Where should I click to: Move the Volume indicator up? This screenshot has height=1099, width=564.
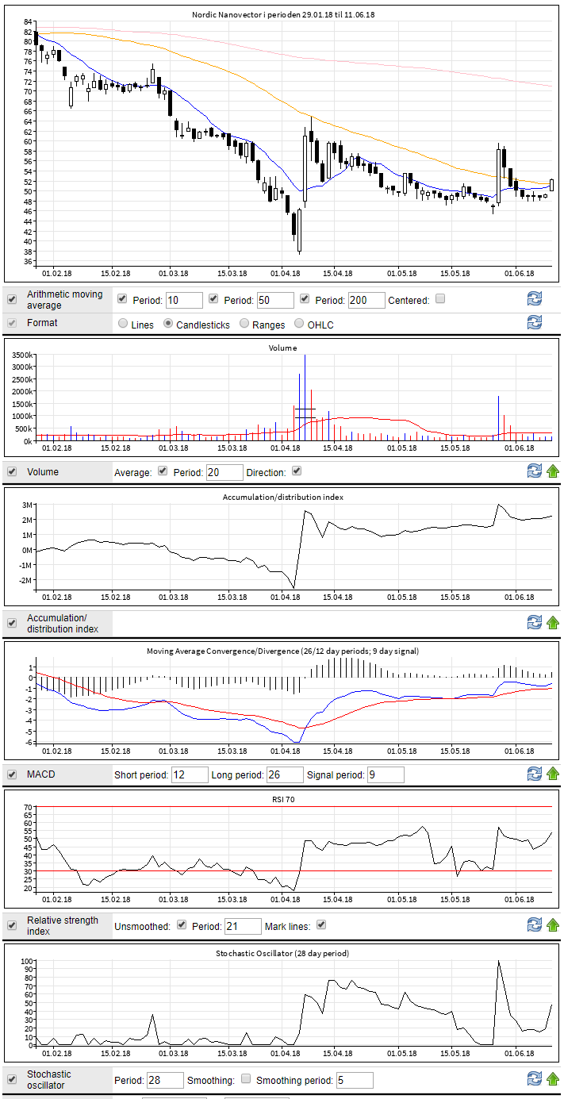[553, 471]
